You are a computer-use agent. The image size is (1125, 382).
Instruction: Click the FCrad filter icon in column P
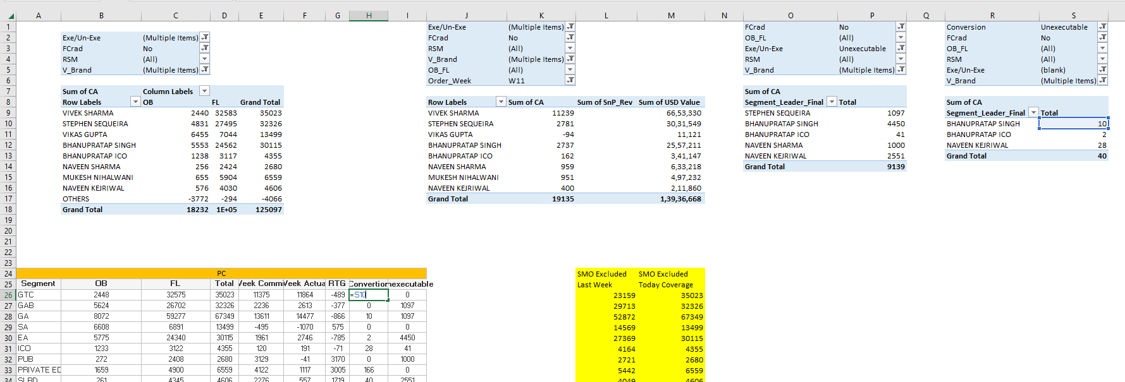[901, 27]
